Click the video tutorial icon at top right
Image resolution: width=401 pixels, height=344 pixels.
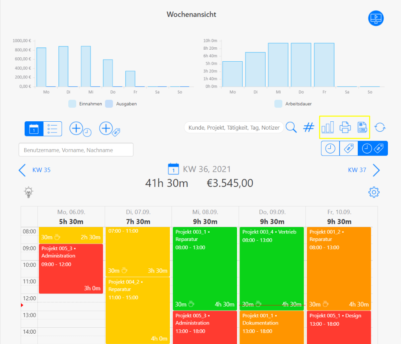coord(376,18)
